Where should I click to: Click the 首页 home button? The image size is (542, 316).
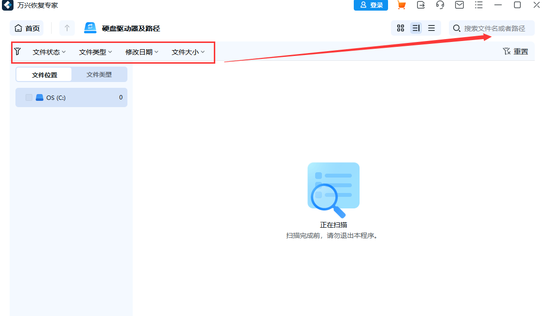coord(27,27)
